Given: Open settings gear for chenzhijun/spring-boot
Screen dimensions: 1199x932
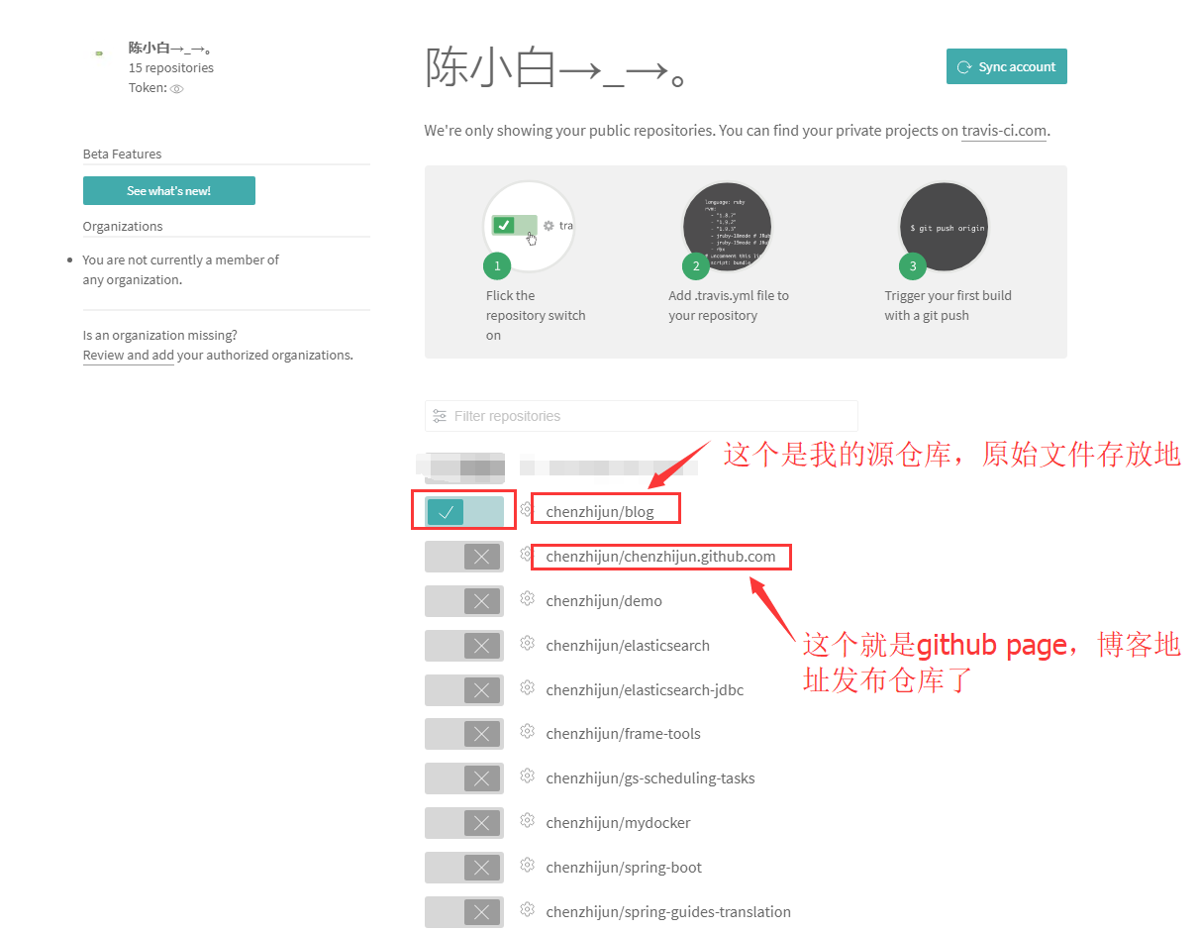Looking at the screenshot, I should click(x=527, y=866).
